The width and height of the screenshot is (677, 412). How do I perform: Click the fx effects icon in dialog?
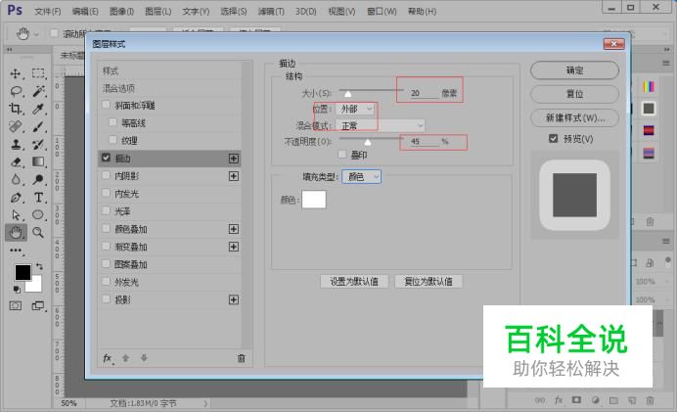108,358
